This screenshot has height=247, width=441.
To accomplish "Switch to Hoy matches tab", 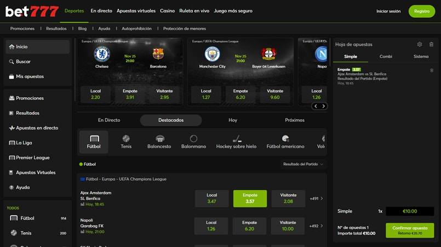I will (x=233, y=120).
